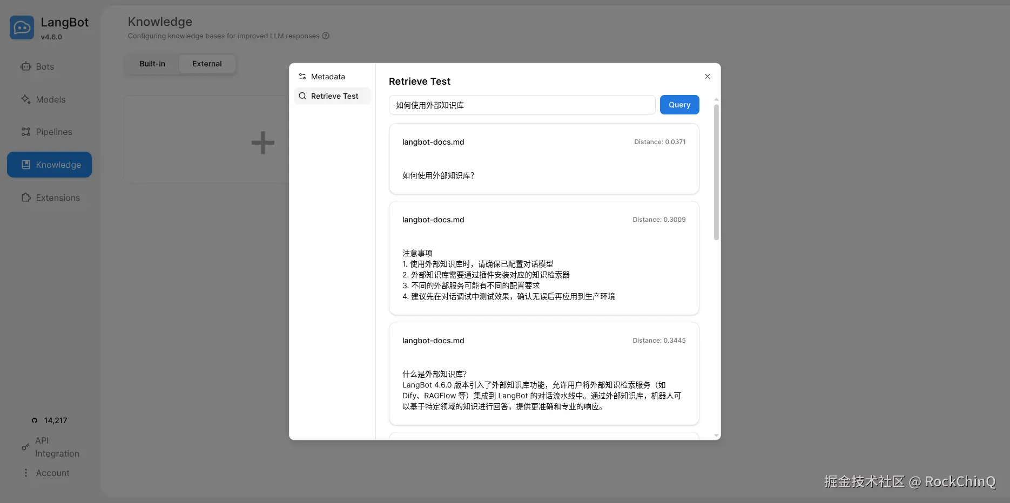Open the Metadata section in the dialog
This screenshot has height=503, width=1010.
332,77
